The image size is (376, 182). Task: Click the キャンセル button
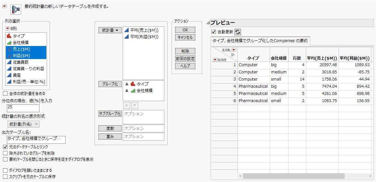[x=185, y=38]
